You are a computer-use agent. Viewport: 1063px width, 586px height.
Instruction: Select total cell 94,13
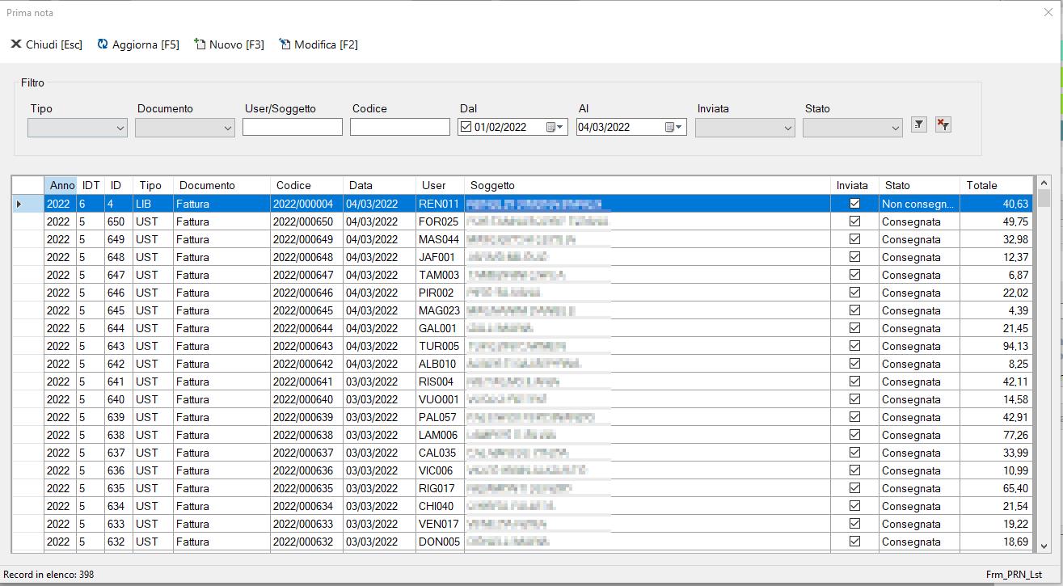996,346
